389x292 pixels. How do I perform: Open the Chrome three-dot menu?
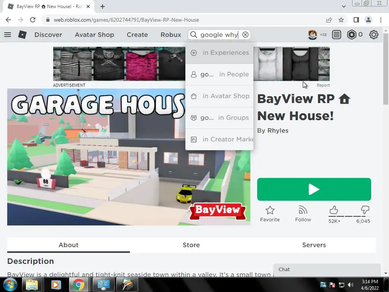coord(381,20)
